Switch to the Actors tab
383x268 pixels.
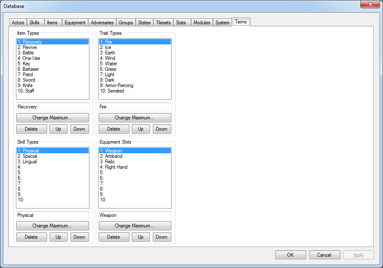click(18, 23)
